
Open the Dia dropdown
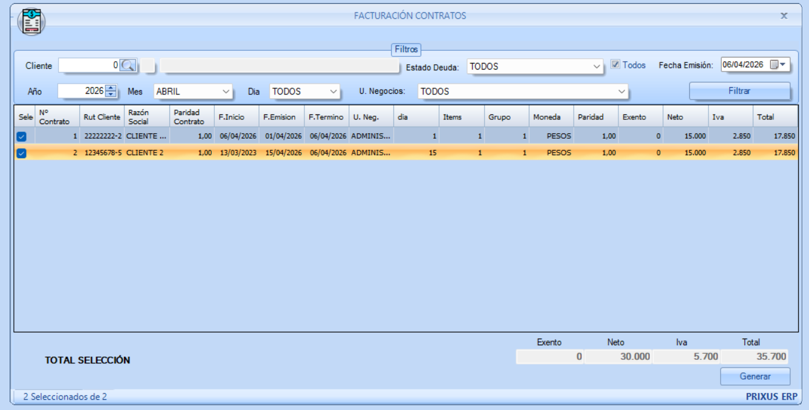pos(333,91)
